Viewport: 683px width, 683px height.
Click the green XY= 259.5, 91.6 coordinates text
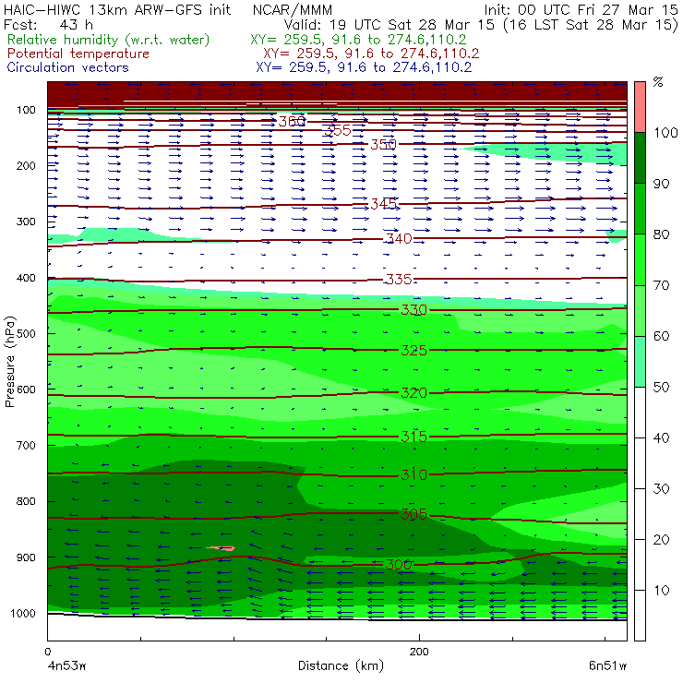pyautogui.click(x=358, y=40)
